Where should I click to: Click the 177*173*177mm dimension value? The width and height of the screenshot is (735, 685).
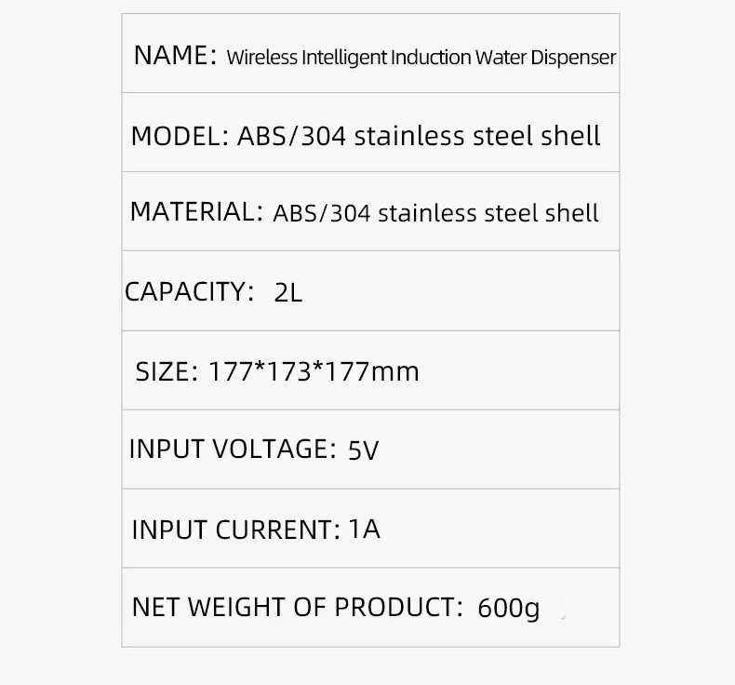click(314, 371)
